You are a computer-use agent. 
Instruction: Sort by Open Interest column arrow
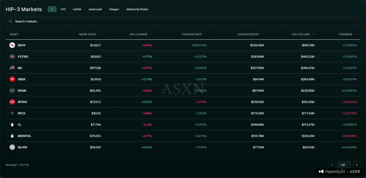pos(262,34)
